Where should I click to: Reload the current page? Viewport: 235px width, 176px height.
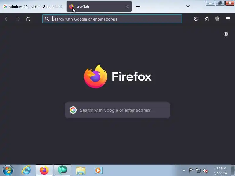pos(28,19)
